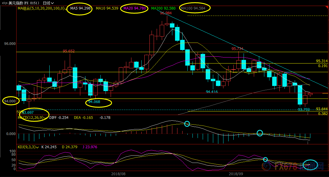
Task: Open the KDJ(9,3,3) indicator dropdown
Action: (x=37, y=147)
